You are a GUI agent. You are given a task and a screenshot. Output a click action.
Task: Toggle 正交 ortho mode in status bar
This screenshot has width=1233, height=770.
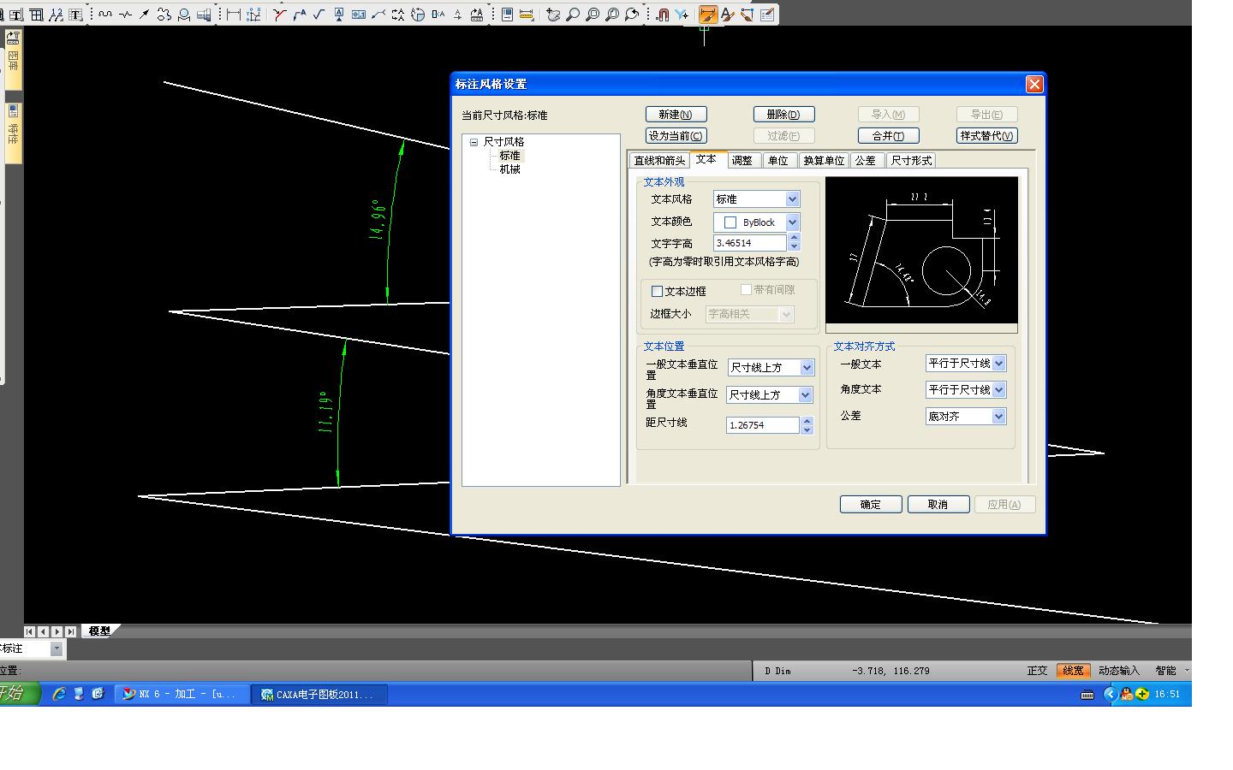point(1037,671)
